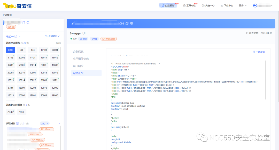This screenshot has height=150, width=279.
Task: Select port 16016
Action: [x=55, y=57]
